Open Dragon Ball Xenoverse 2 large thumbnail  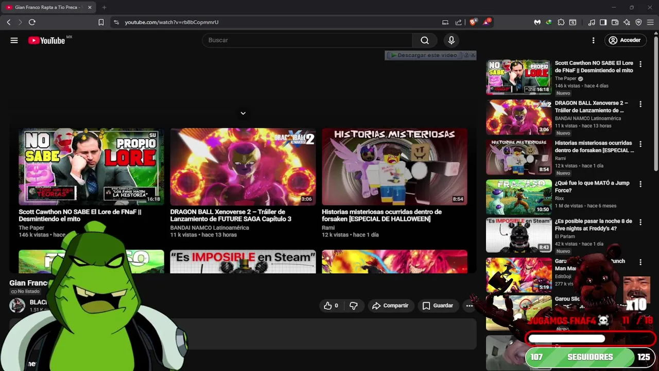(x=243, y=167)
